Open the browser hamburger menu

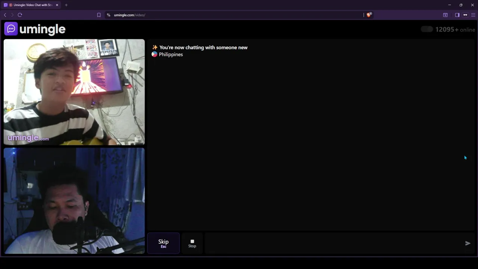point(473,15)
